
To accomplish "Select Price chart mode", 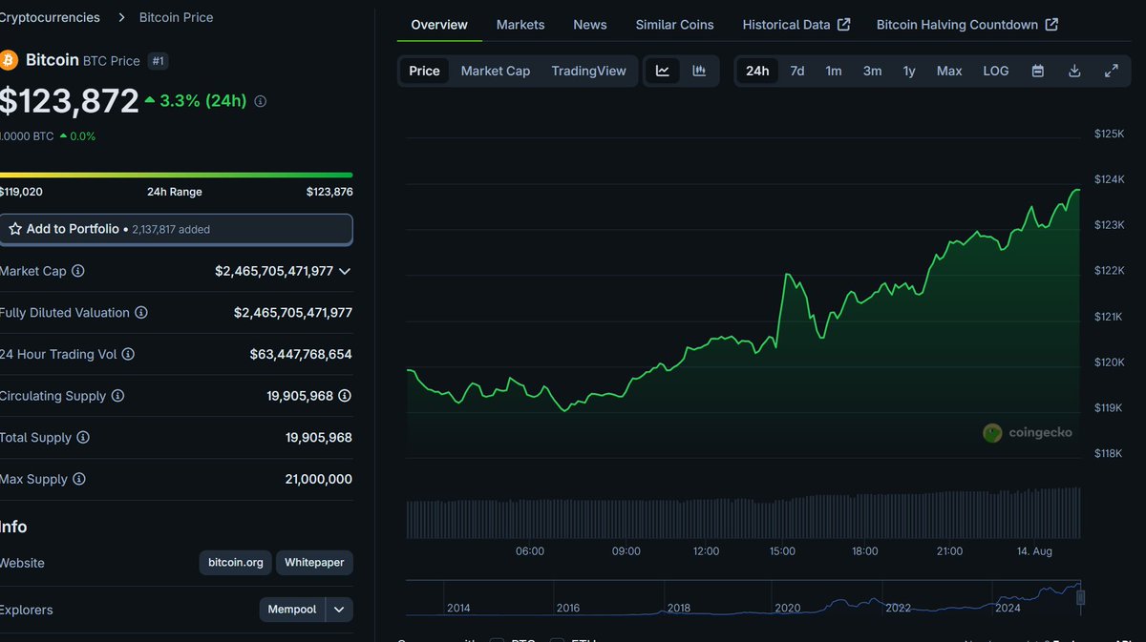I will [425, 71].
